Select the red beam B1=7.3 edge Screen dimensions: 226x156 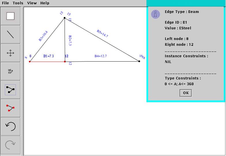(47, 62)
